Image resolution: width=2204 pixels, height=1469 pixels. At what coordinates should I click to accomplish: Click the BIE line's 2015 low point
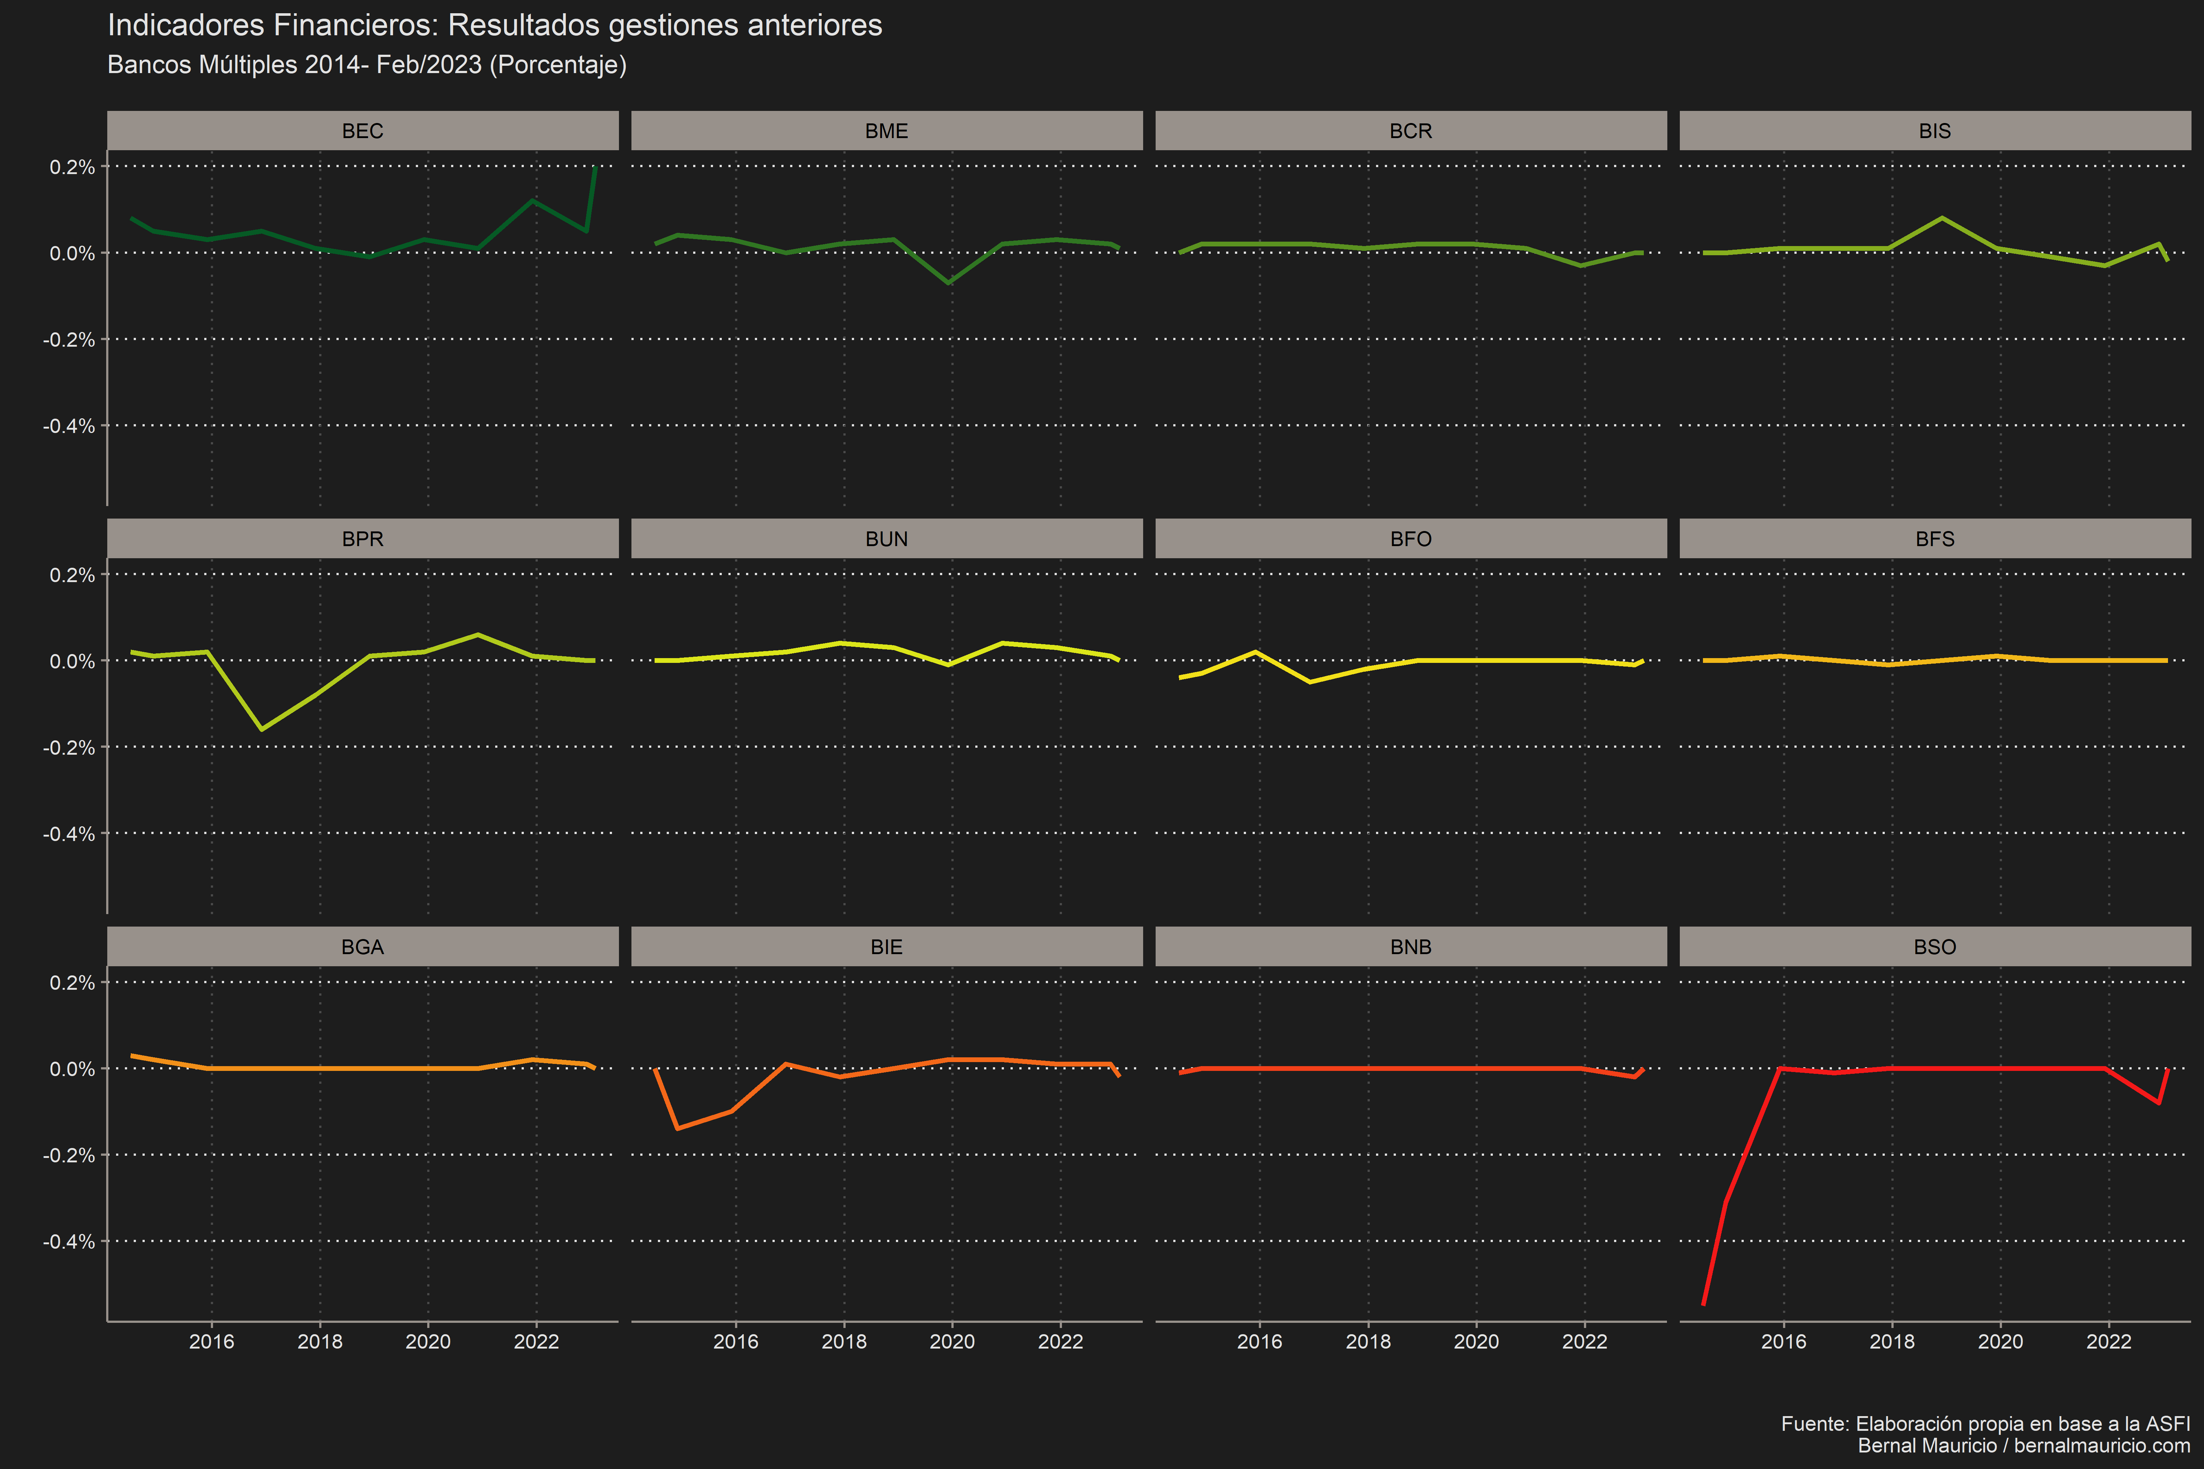[677, 1128]
